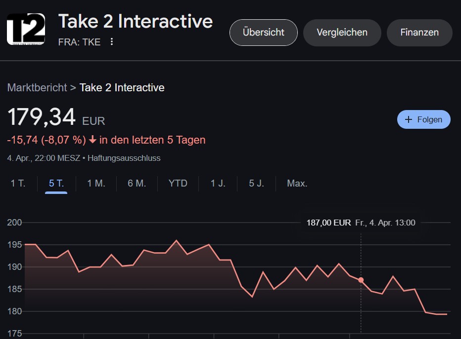Show the Max. chart range

pyautogui.click(x=297, y=183)
